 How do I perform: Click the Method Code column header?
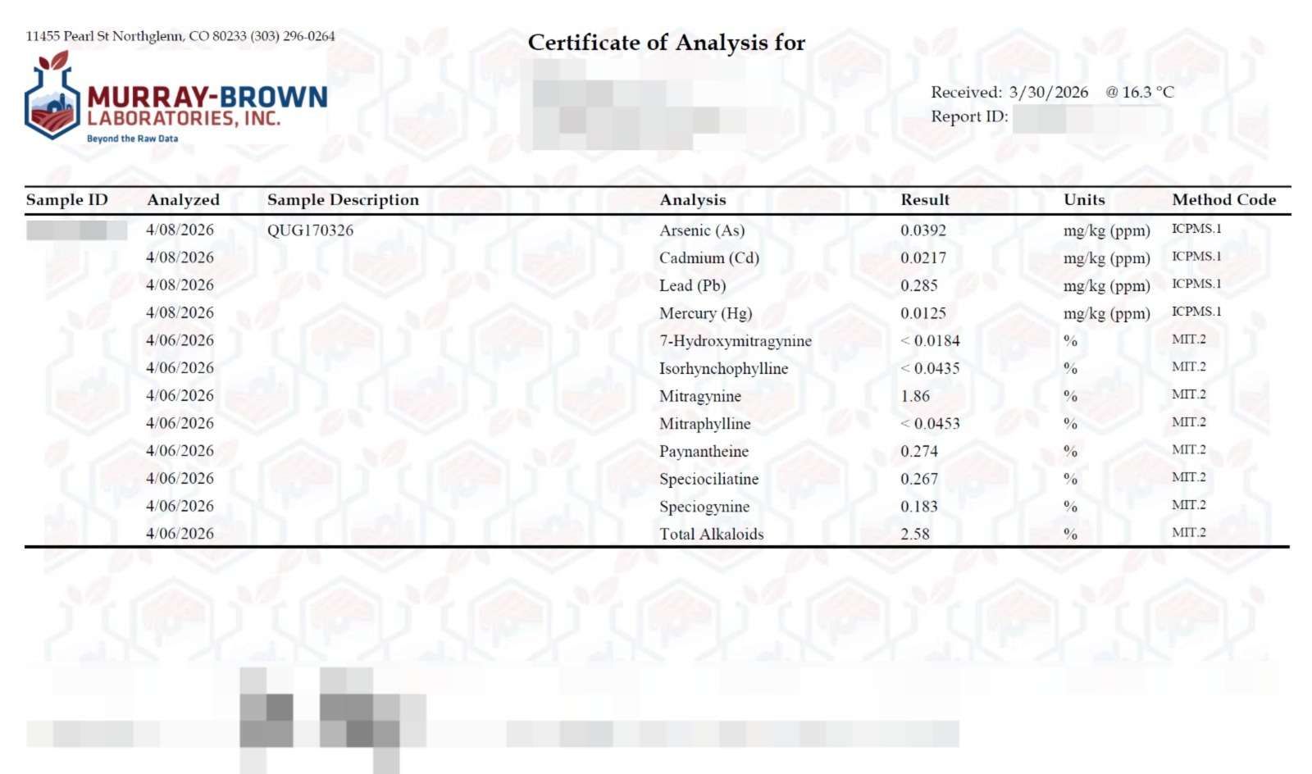tap(1223, 200)
